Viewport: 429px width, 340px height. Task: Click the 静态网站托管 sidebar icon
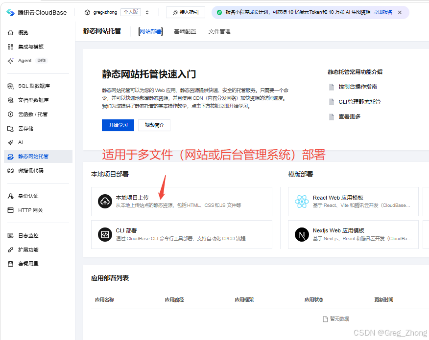10,157
